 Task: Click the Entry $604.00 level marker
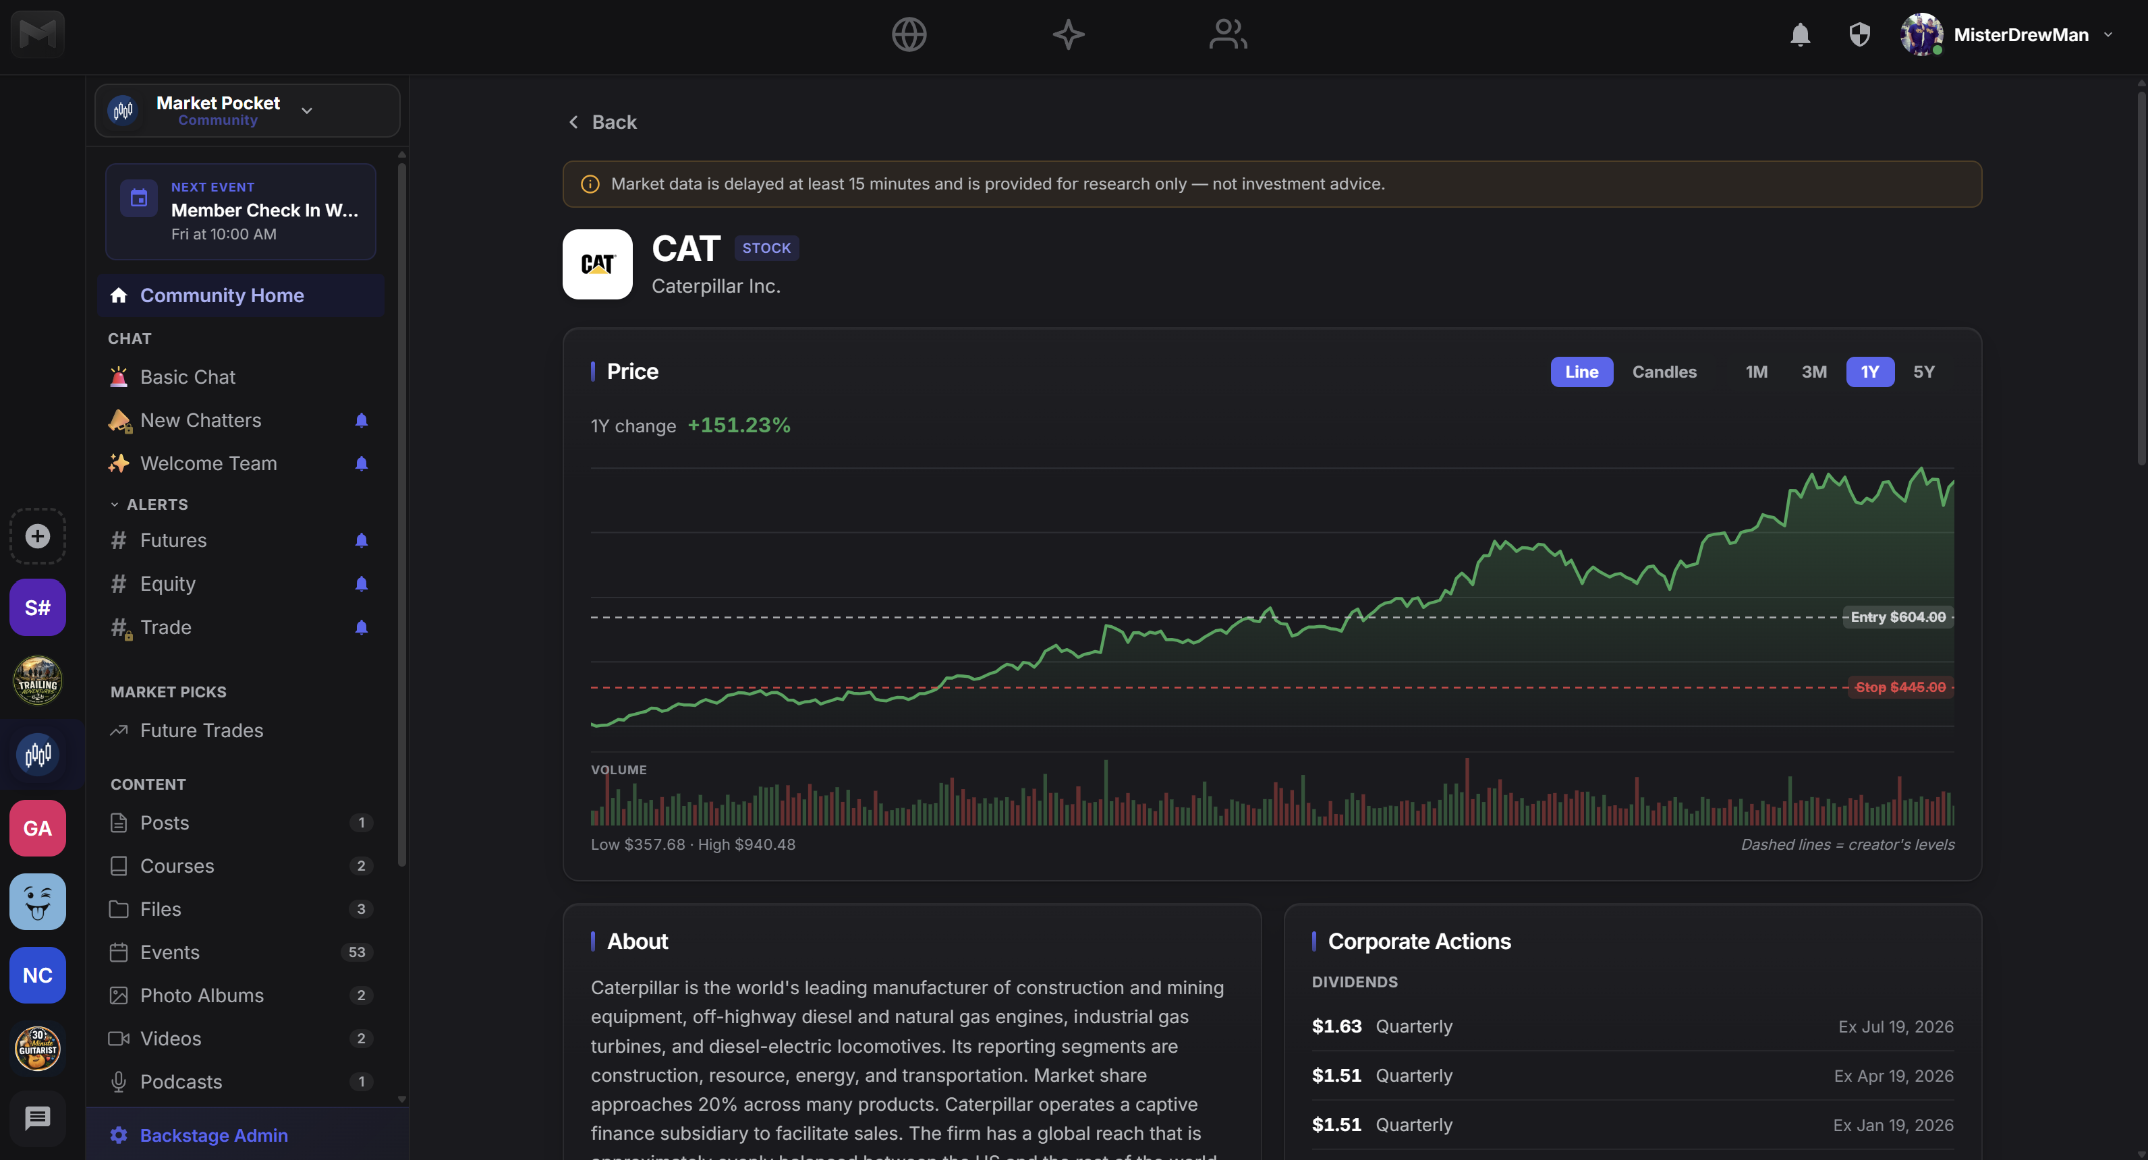tap(1898, 616)
